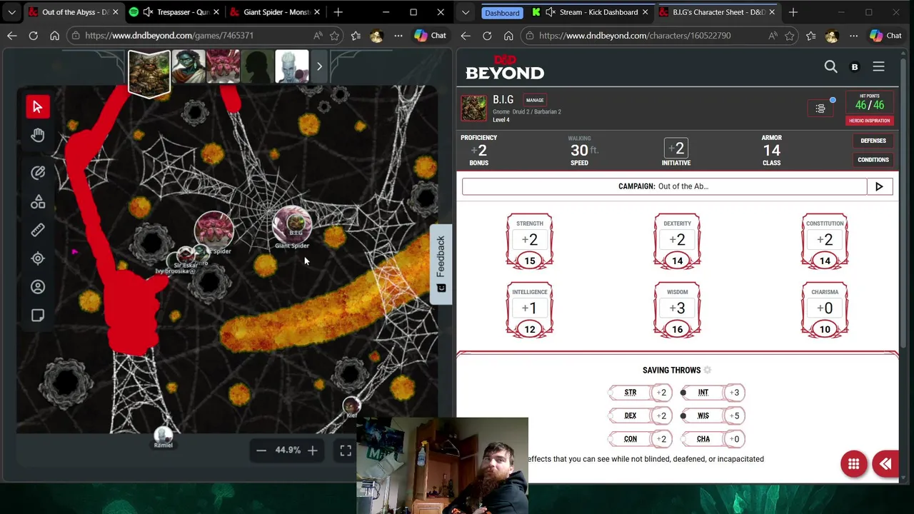Screen dimensions: 914x514
Task: Roll Wisdom saving throw +5
Action: click(734, 415)
